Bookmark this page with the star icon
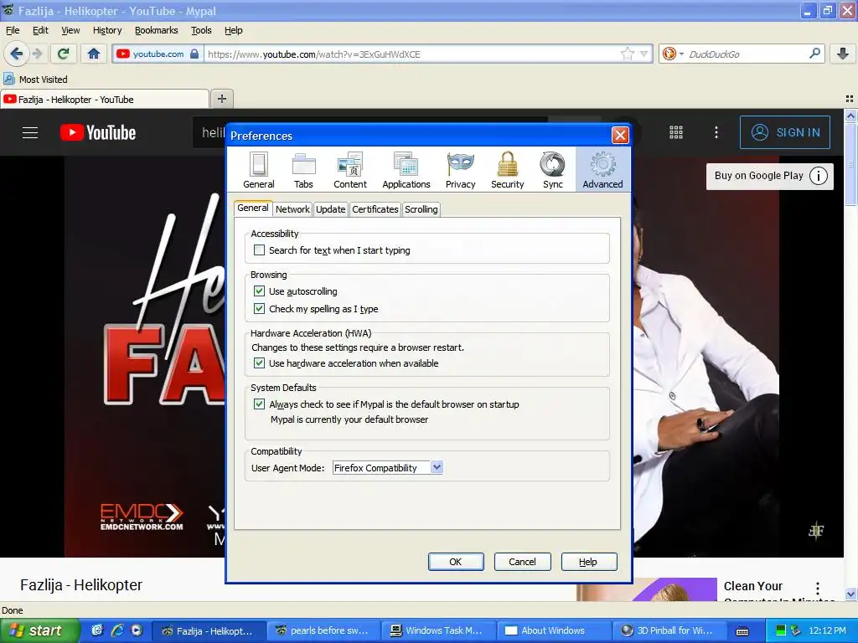 (627, 54)
